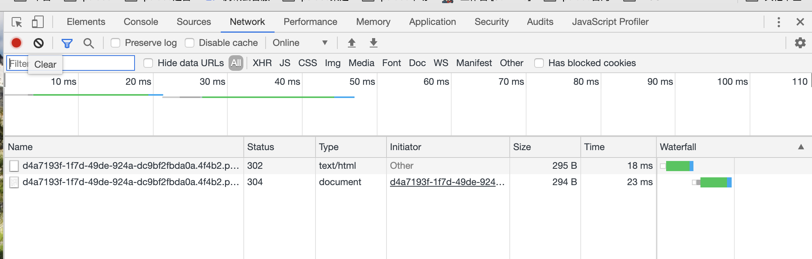Viewport: 812px width, 259px height.
Task: Open the Application tab
Action: [432, 22]
